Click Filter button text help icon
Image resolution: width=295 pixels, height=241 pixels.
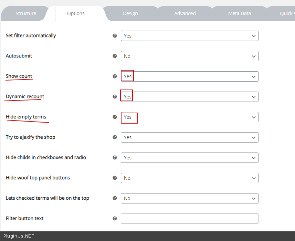click(115, 218)
